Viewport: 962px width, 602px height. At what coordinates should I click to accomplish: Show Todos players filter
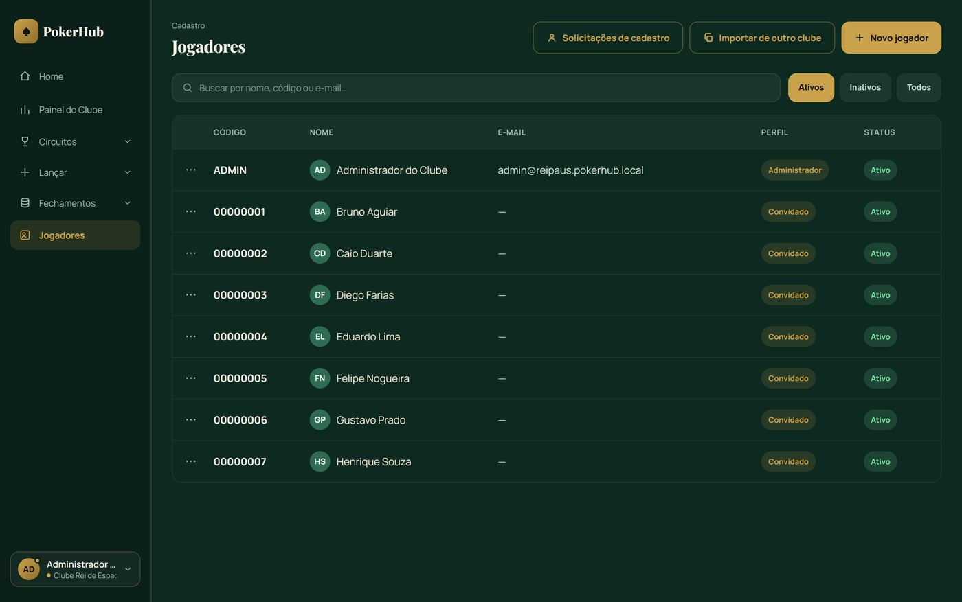pyautogui.click(x=919, y=88)
